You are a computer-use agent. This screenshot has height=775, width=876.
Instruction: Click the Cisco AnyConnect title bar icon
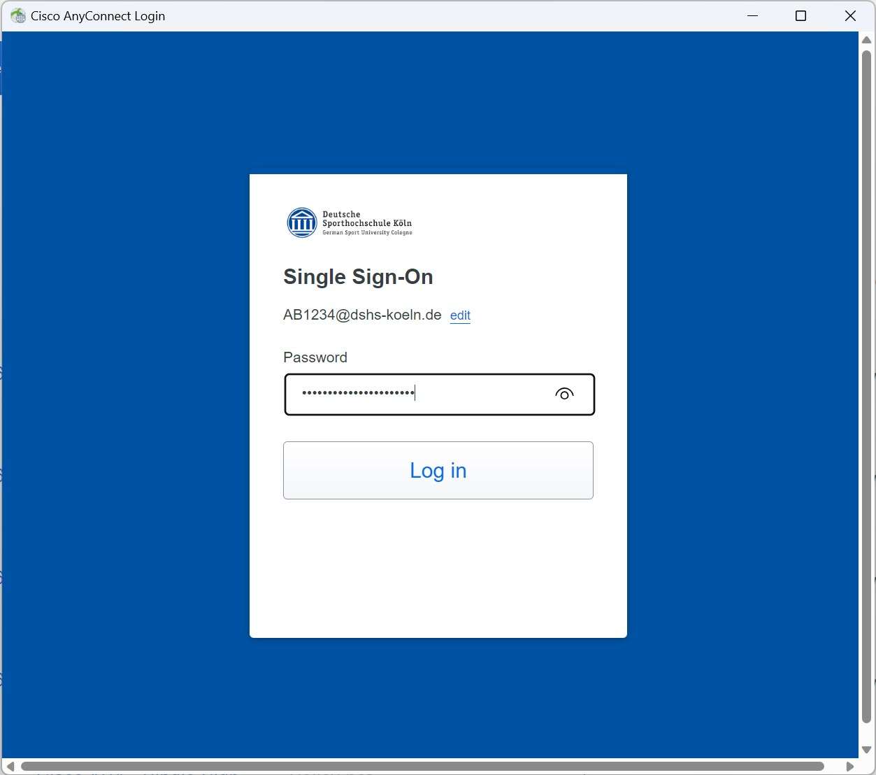pyautogui.click(x=18, y=15)
